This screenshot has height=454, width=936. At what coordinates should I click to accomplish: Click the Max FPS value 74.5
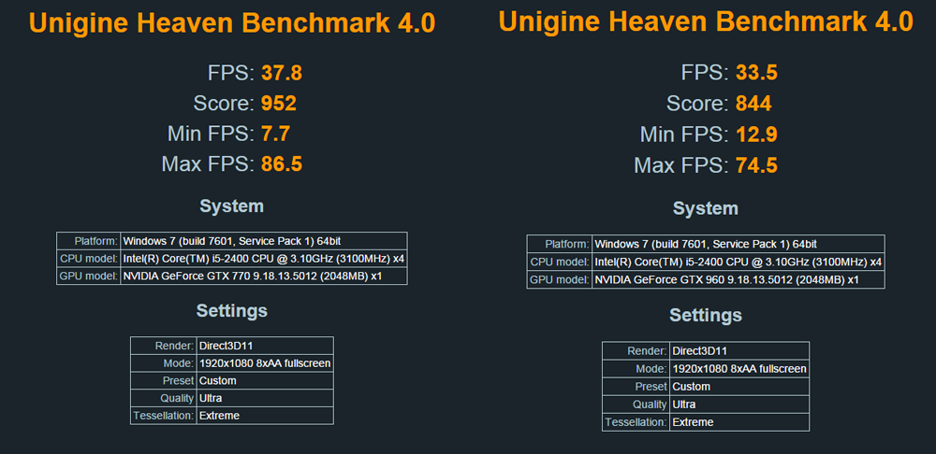(x=755, y=165)
